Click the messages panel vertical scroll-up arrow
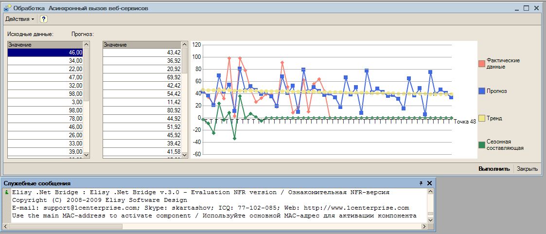546x234 pixels. coord(430,192)
